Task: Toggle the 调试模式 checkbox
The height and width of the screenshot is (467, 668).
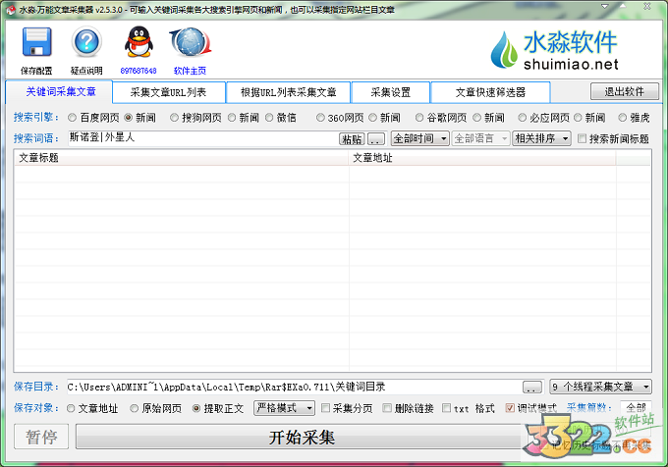Action: 510,408
